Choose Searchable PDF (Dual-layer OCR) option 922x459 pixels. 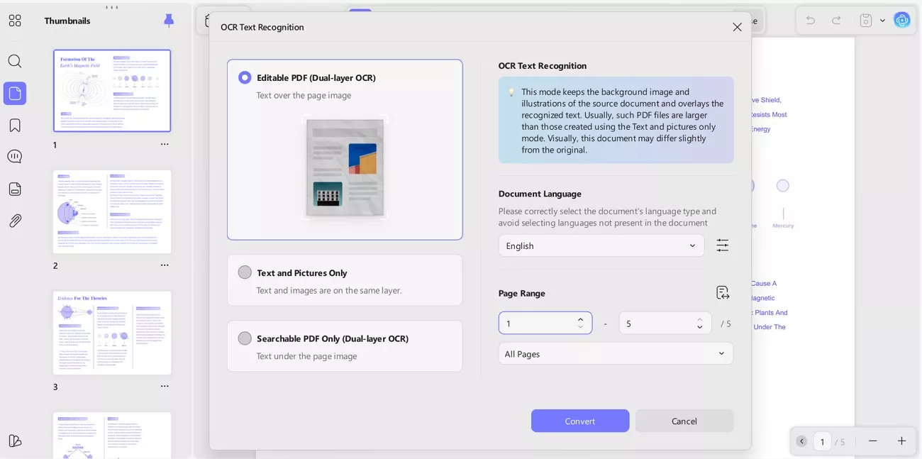click(x=245, y=338)
